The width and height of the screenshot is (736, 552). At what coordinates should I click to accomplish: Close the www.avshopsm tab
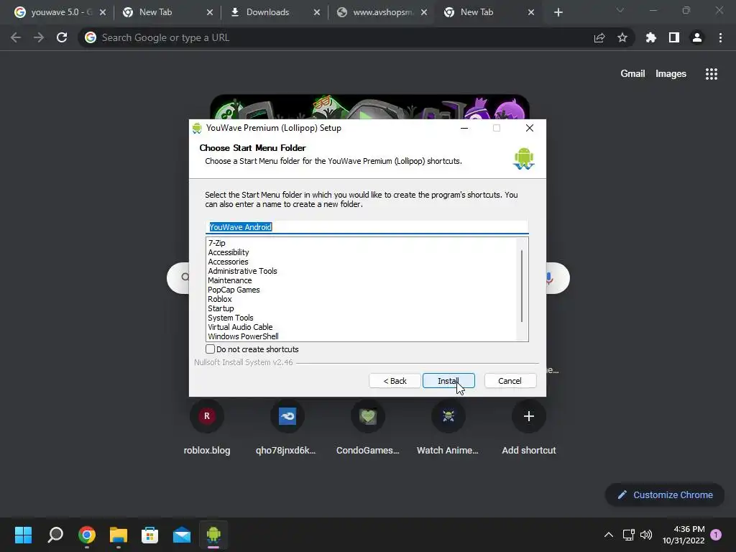tap(424, 12)
